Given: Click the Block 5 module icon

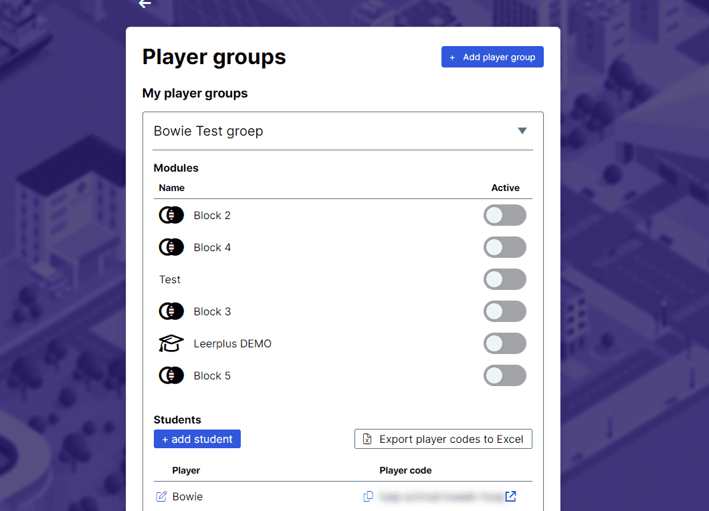Looking at the screenshot, I should pos(171,375).
